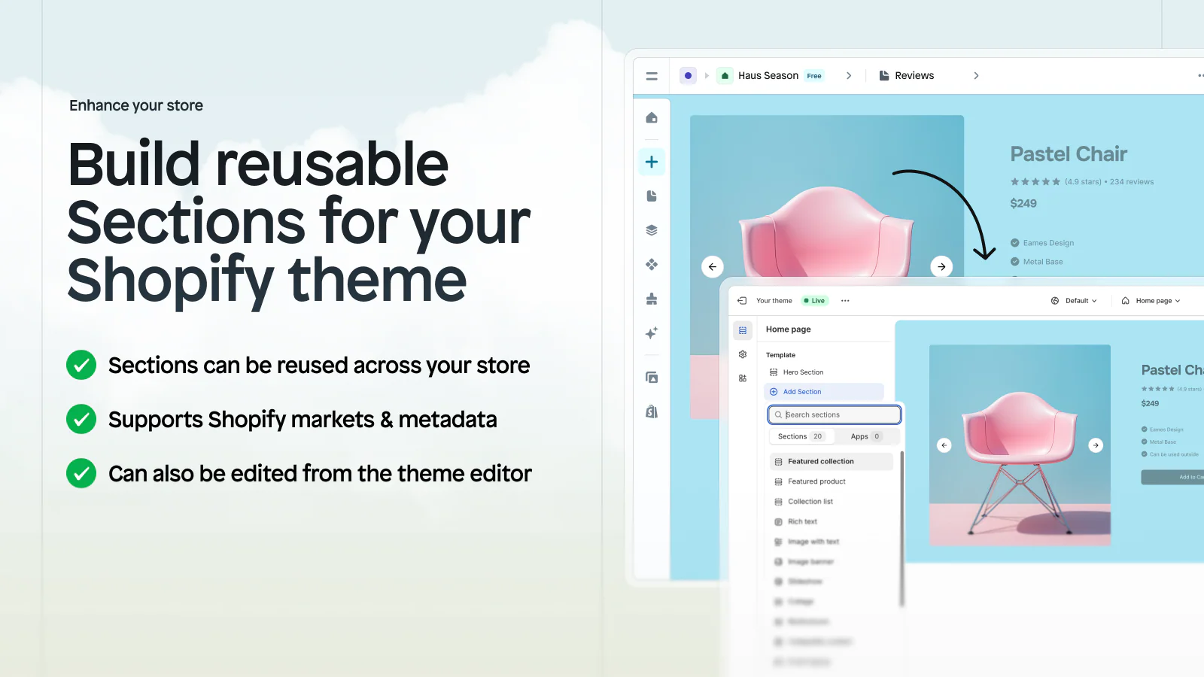Click the Supports Shopify markets & metadata text

[x=303, y=420]
